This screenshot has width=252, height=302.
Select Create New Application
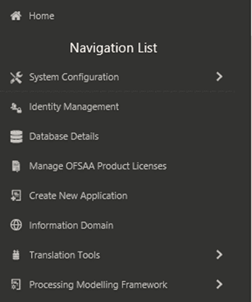[x=78, y=196]
